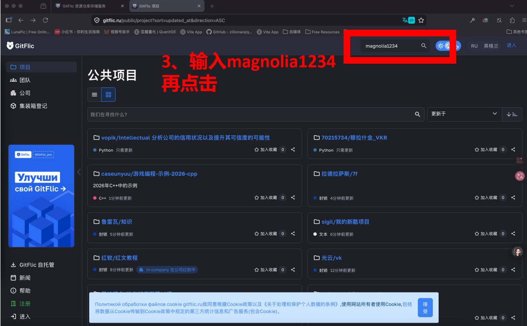Click the share icon on the vopik project
Image resolution: width=527 pixels, height=326 pixels.
pyautogui.click(x=293, y=149)
